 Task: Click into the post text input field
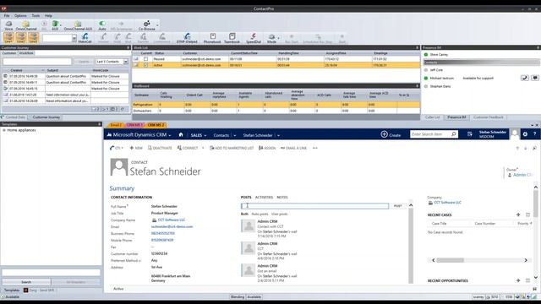pyautogui.click(x=314, y=206)
